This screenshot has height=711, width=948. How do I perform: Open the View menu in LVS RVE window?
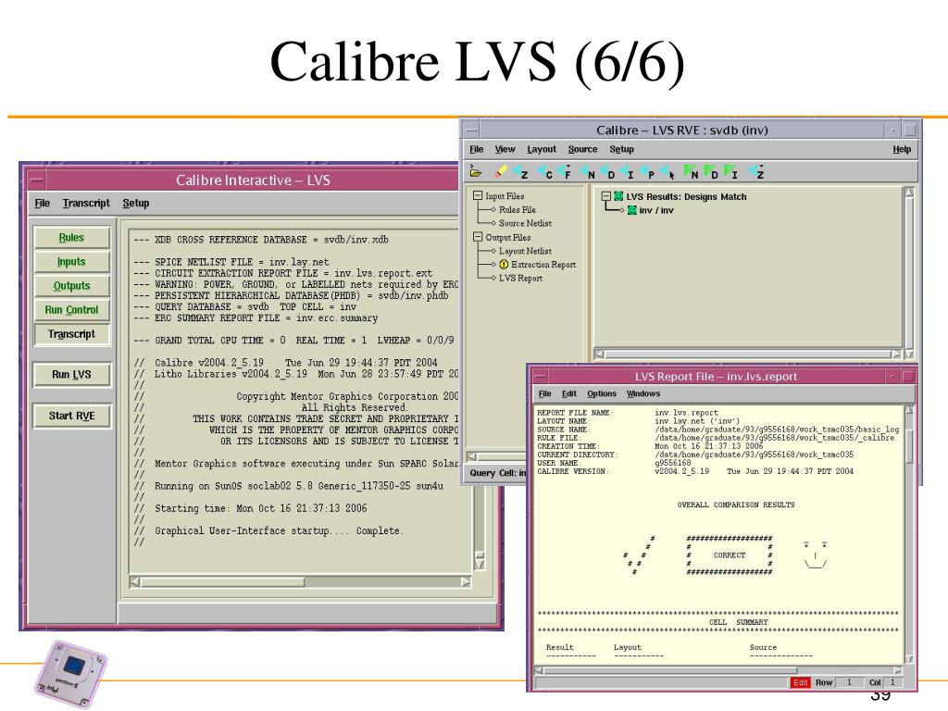click(505, 149)
